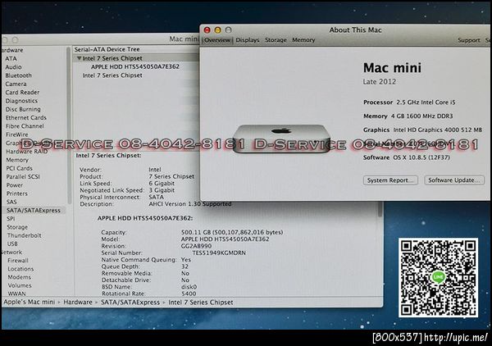Select Fibre Channel in the sidebar

tap(25, 126)
